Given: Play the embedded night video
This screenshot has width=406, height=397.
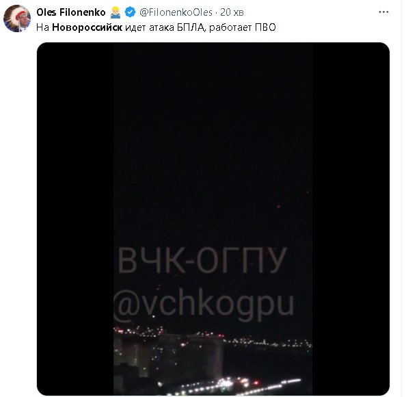Looking at the screenshot, I should click(x=213, y=219).
